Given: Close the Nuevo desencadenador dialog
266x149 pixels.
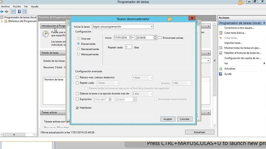Looking at the screenshot, I should [192, 18].
